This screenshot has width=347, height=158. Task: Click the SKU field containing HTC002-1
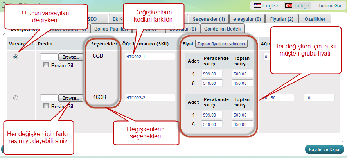coord(150,57)
